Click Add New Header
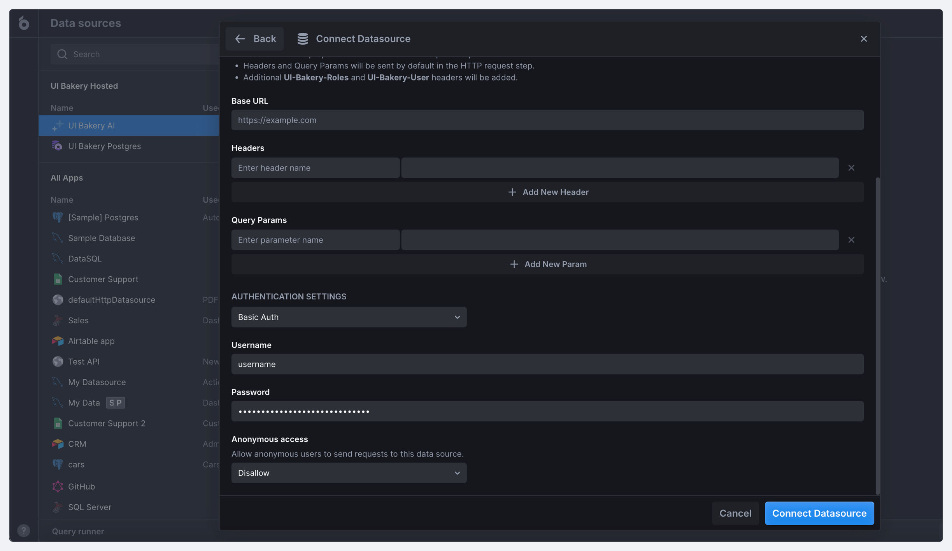The width and height of the screenshot is (952, 551). (547, 192)
